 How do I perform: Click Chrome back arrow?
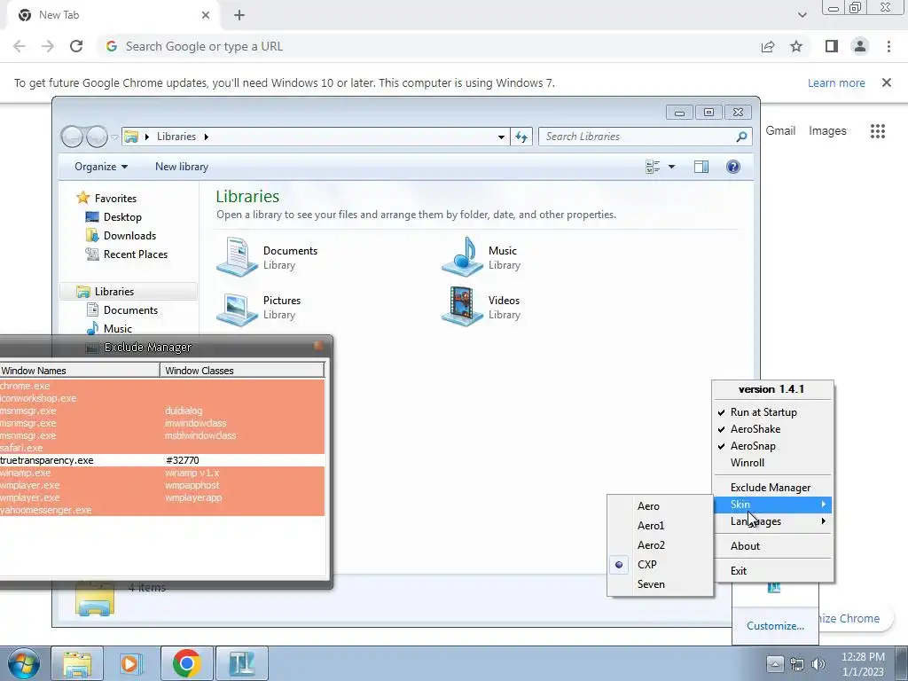coord(20,46)
